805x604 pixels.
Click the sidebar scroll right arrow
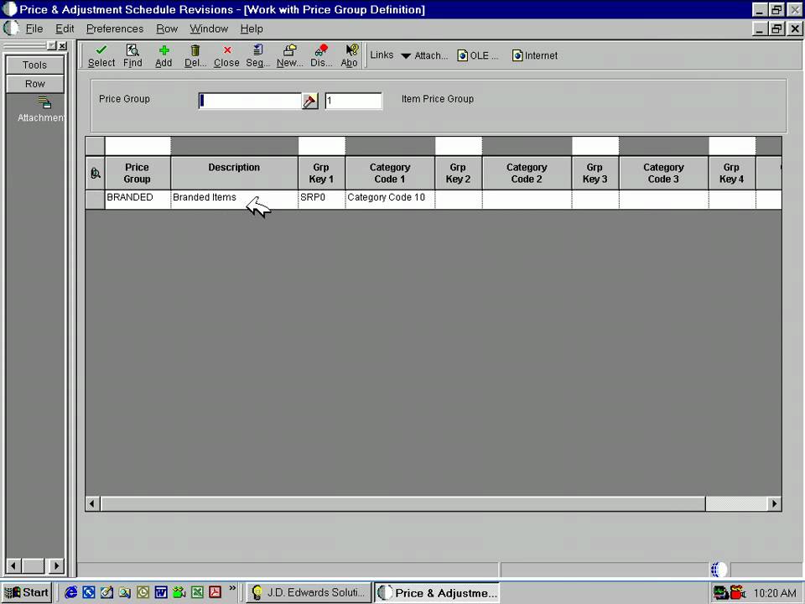coord(56,566)
